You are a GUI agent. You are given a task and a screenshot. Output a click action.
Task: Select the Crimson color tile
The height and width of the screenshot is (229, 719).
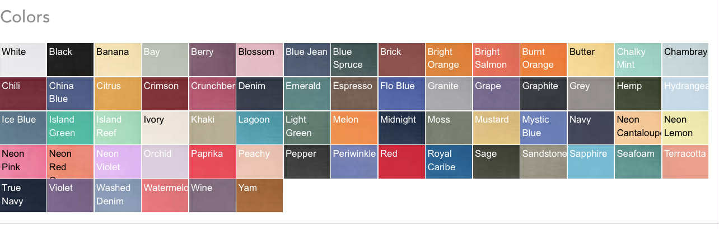(165, 94)
